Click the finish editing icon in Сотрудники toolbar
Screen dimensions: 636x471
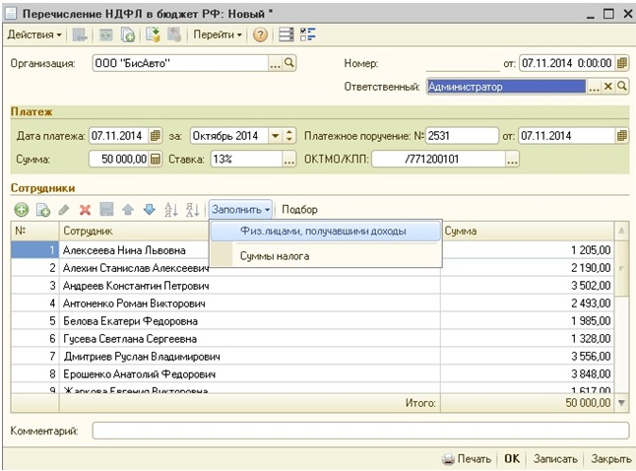click(106, 210)
